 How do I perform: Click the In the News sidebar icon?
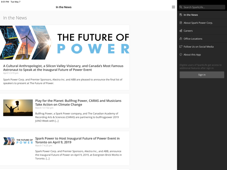tap(181, 15)
